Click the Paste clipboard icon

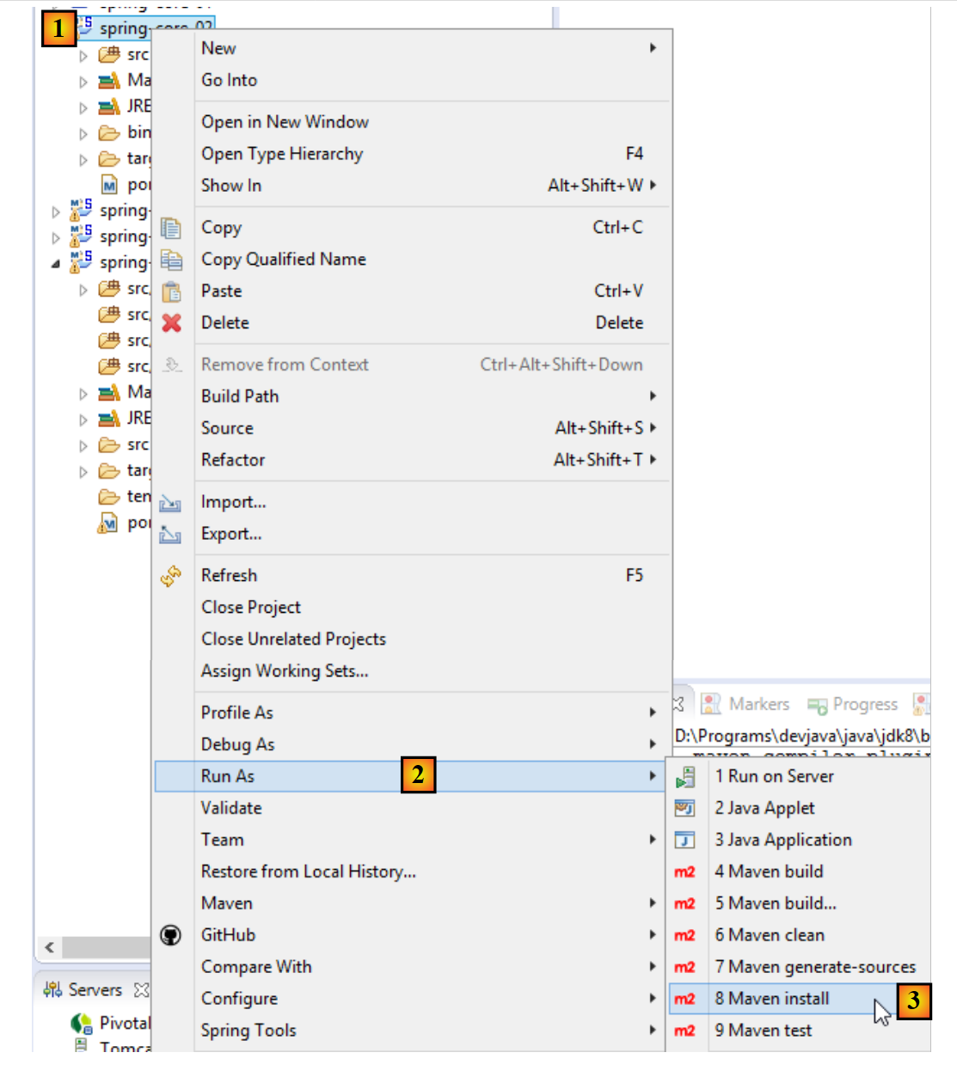[171, 291]
